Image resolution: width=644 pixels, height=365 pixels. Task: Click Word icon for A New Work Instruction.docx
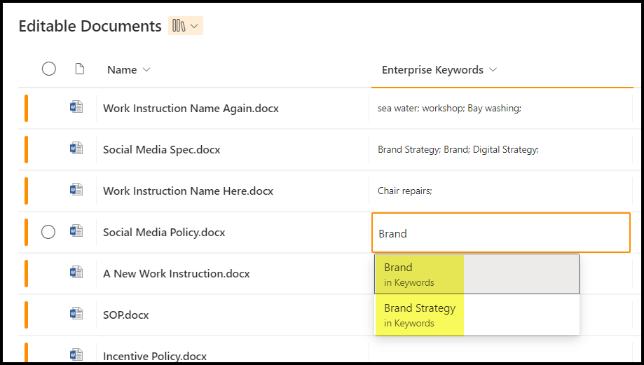click(76, 273)
